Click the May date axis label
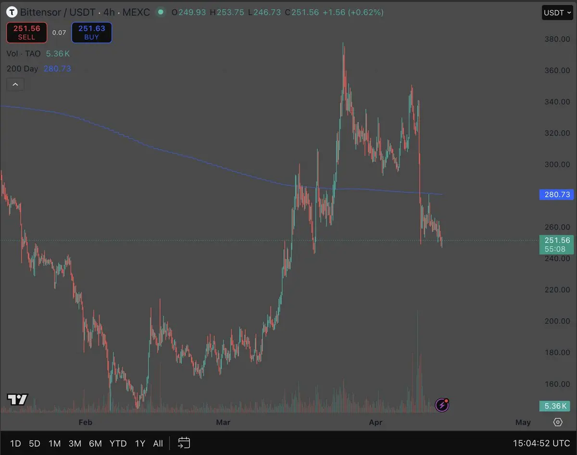577x455 pixels. point(523,422)
